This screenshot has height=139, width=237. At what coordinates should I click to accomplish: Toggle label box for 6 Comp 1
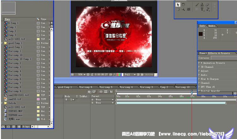(x=38, y=23)
